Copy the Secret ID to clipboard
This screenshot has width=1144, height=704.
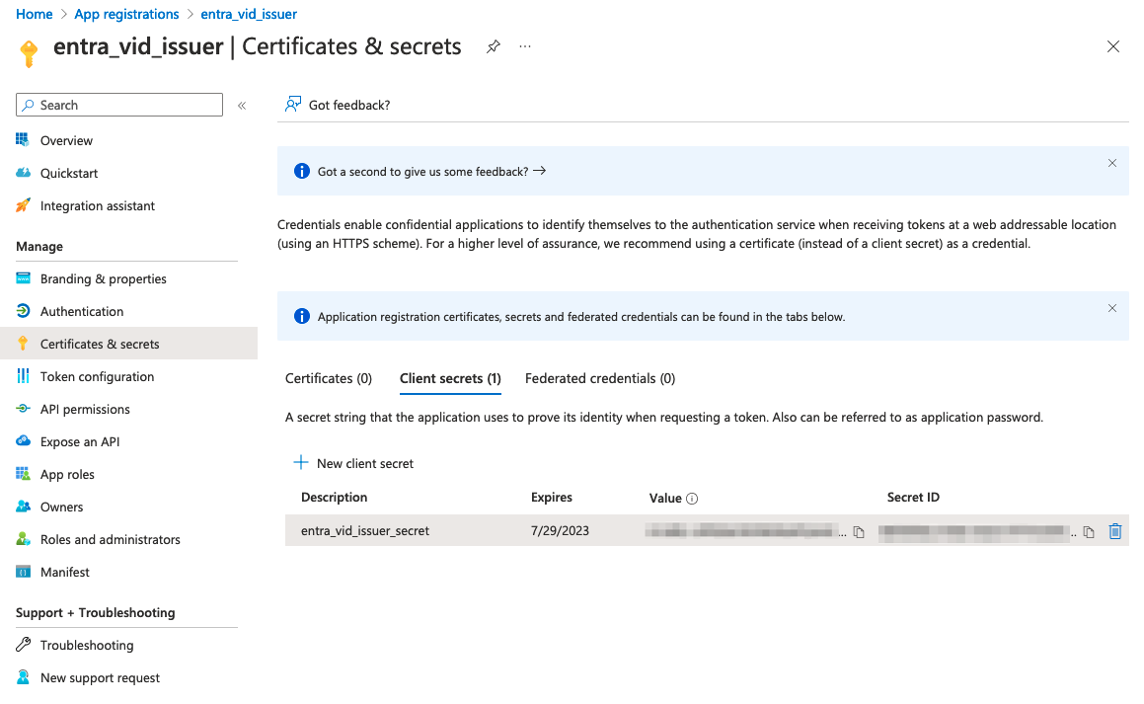coord(1089,532)
